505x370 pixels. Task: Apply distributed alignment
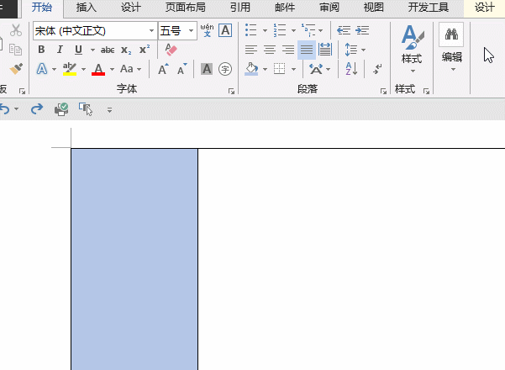(325, 50)
